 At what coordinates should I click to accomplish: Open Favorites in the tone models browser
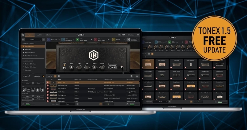28,49
